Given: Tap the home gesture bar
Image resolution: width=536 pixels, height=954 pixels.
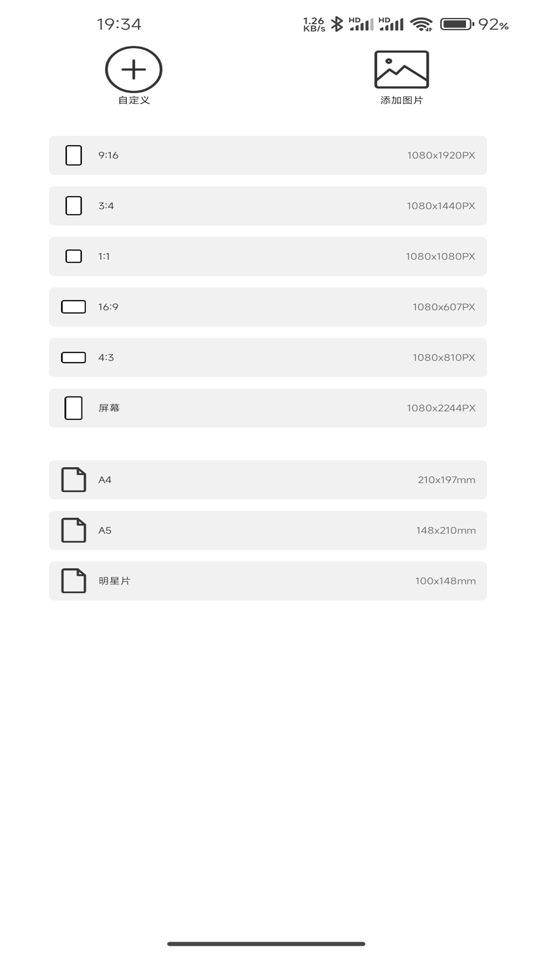Looking at the screenshot, I should 267,944.
